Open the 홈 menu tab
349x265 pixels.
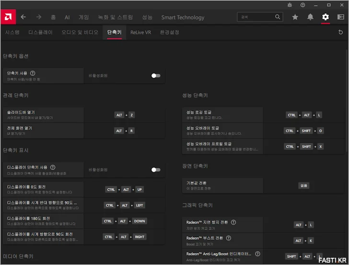[x=53, y=17]
